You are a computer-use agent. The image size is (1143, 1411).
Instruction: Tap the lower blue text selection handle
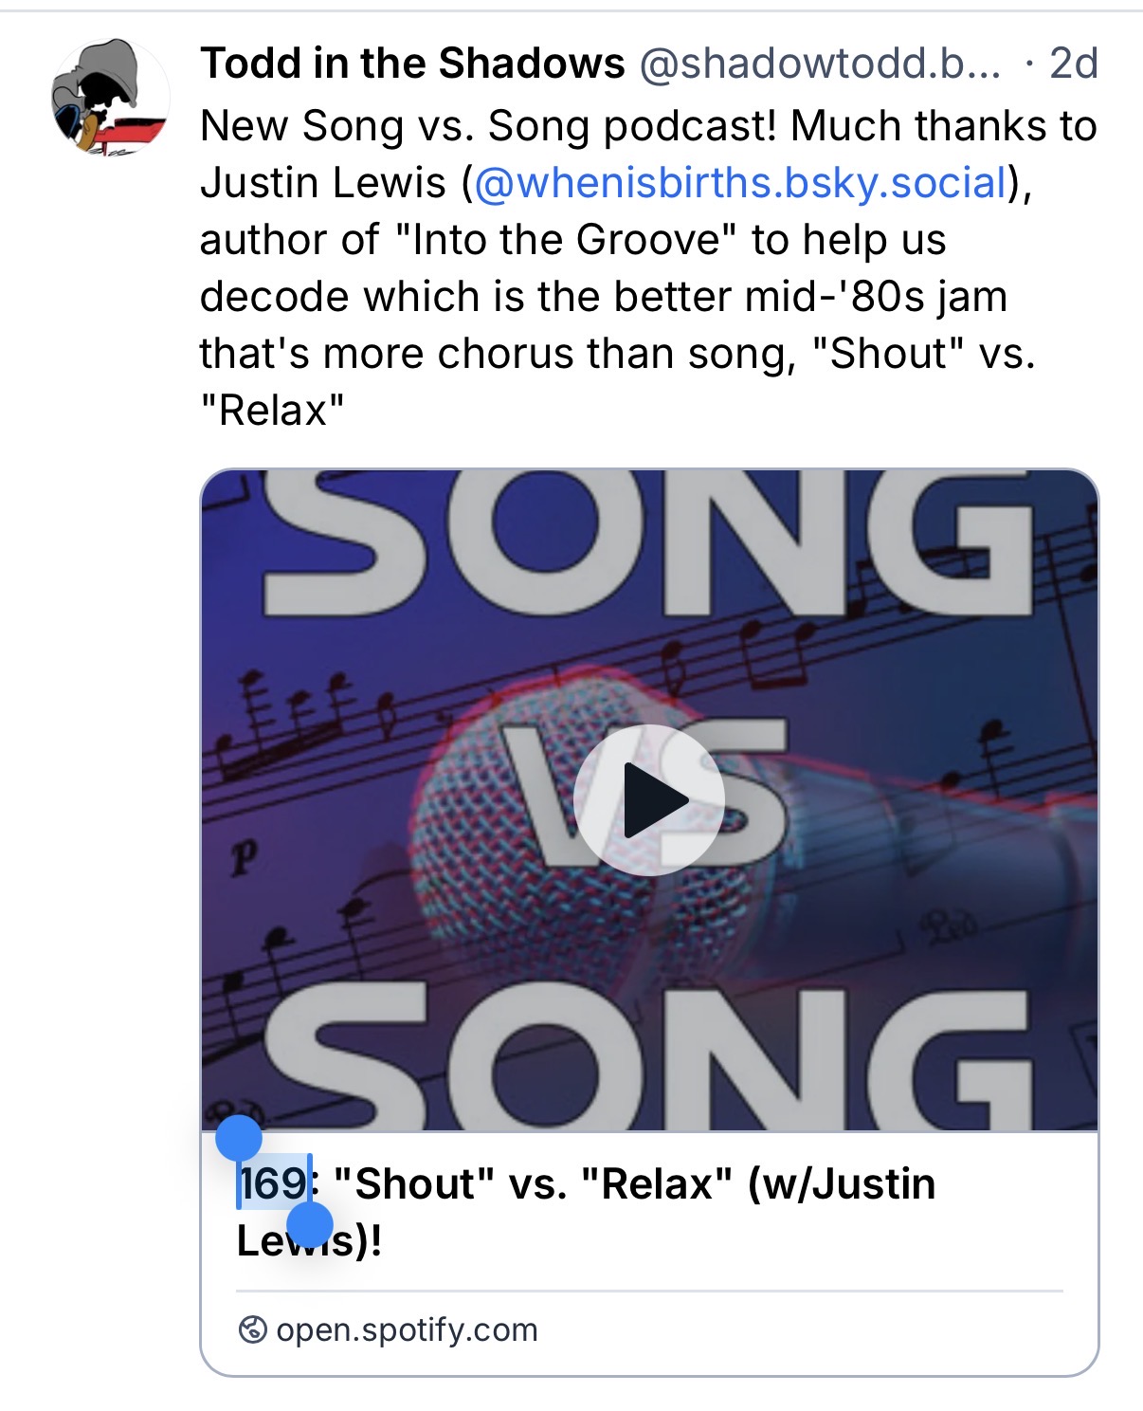(310, 1226)
